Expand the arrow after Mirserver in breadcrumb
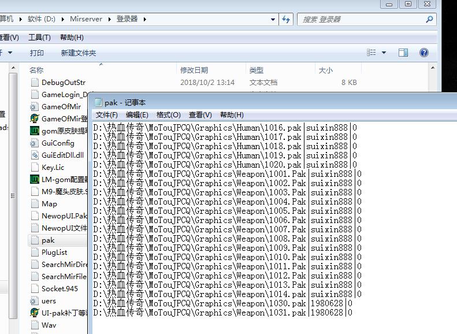Image resolution: width=457 pixels, height=334 pixels. (x=108, y=19)
